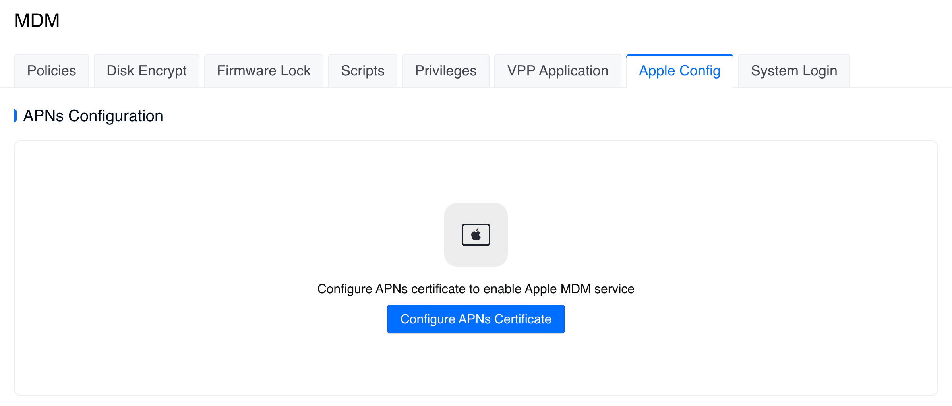Click the APNs Configuration section heading
The image size is (952, 406).
point(93,116)
